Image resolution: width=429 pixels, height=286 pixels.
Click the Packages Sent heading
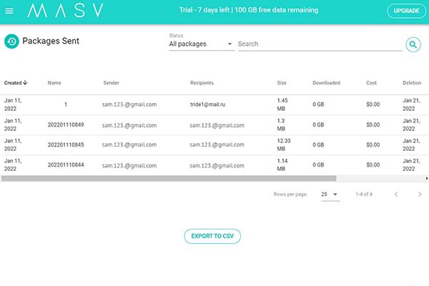point(51,41)
